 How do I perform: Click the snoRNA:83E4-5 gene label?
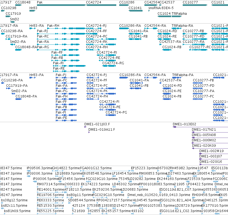point(161,8)
